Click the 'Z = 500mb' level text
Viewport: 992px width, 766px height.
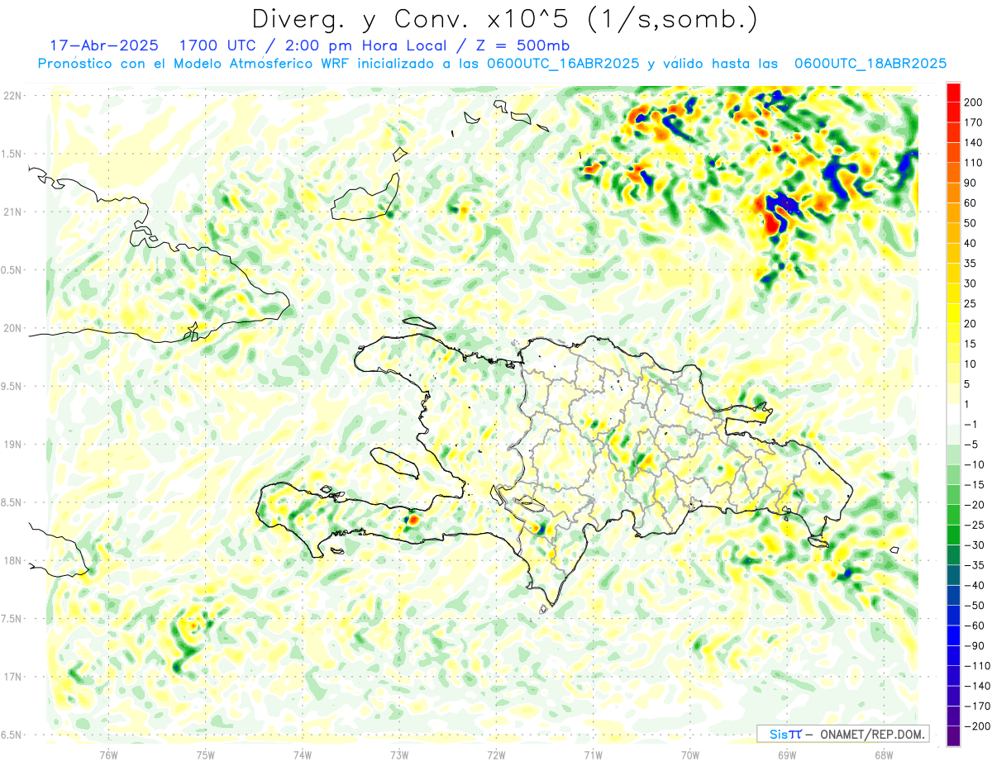[521, 45]
